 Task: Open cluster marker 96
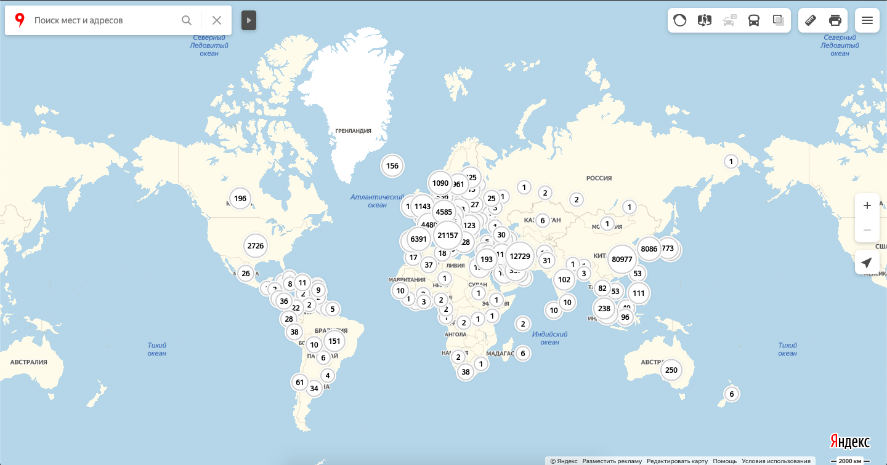pyautogui.click(x=626, y=317)
